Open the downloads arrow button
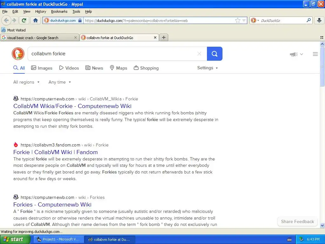Screen dimensions: 325x244 click(x=319, y=20)
